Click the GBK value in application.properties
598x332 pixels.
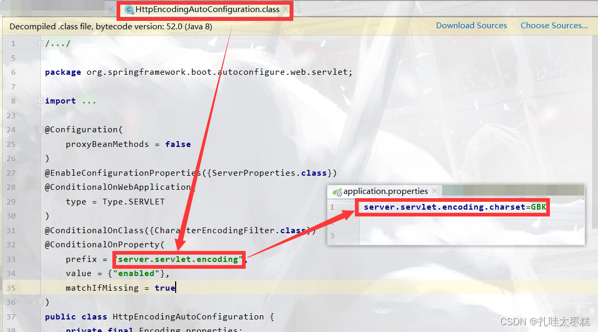[538, 207]
